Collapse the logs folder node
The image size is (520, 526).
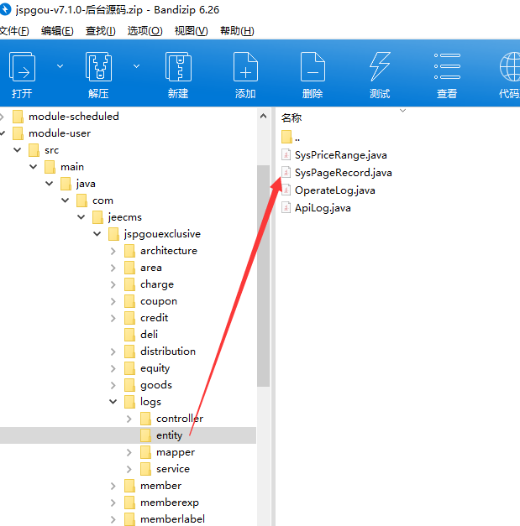coord(113,402)
